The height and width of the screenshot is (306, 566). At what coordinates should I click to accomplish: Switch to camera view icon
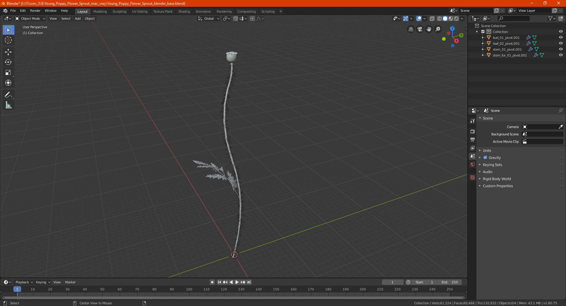click(x=420, y=29)
